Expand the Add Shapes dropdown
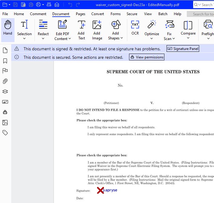The height and width of the screenshot is (203, 214). pyautogui.click(x=122, y=38)
